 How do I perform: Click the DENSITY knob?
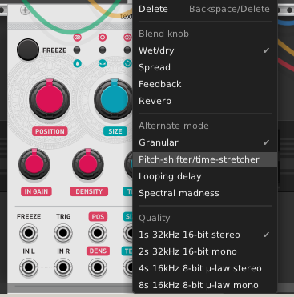click(88, 164)
